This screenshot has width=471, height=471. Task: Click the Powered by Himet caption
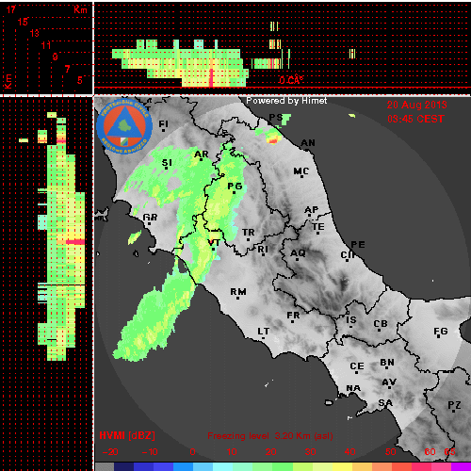pos(286,101)
